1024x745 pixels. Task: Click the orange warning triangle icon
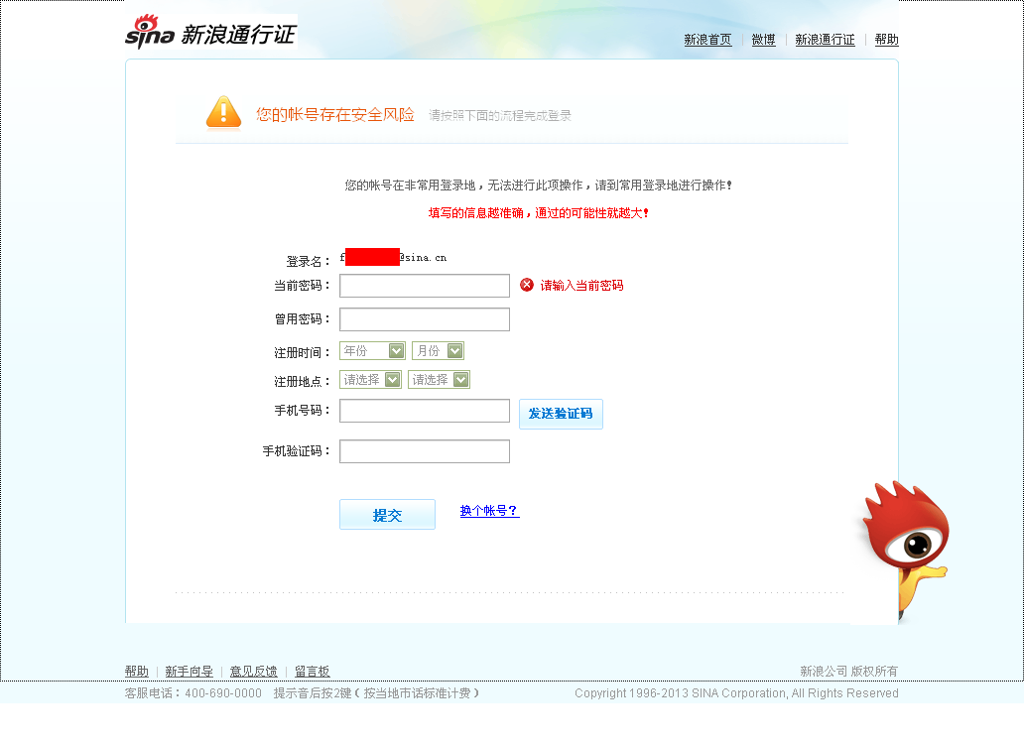pyautogui.click(x=223, y=113)
